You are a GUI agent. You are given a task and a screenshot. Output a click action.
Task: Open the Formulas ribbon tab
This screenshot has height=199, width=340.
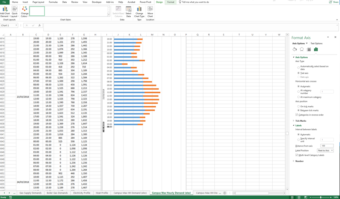pyautogui.click(x=53, y=2)
